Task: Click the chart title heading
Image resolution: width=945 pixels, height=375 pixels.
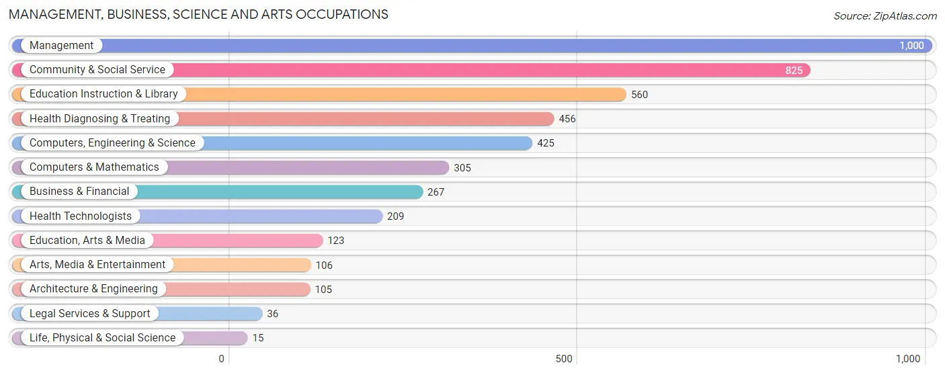Action: click(198, 14)
